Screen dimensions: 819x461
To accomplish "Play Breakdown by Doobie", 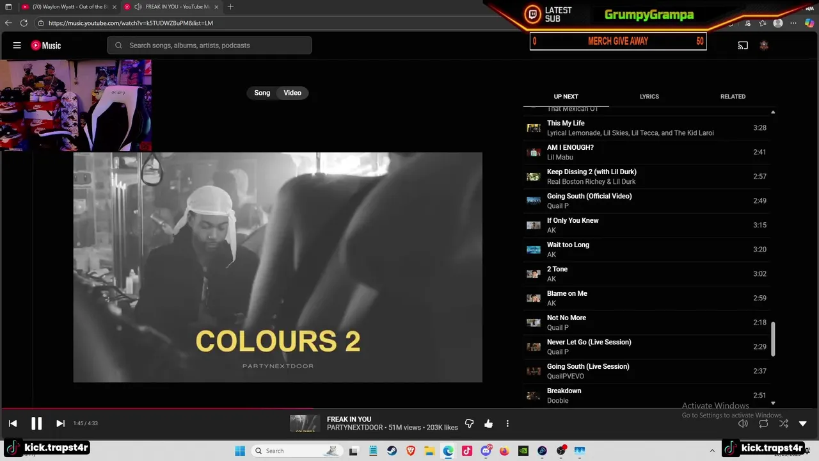I will tap(647, 395).
